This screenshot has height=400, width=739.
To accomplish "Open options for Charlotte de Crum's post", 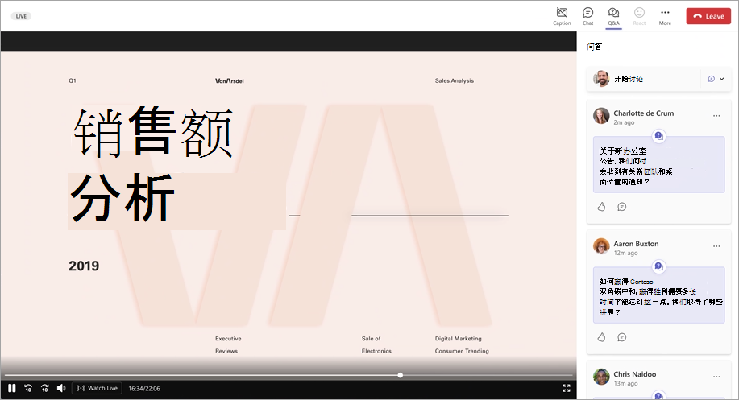I will point(716,116).
